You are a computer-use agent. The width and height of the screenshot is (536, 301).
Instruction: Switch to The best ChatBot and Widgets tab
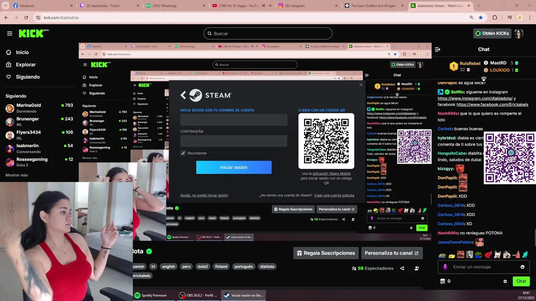(374, 6)
